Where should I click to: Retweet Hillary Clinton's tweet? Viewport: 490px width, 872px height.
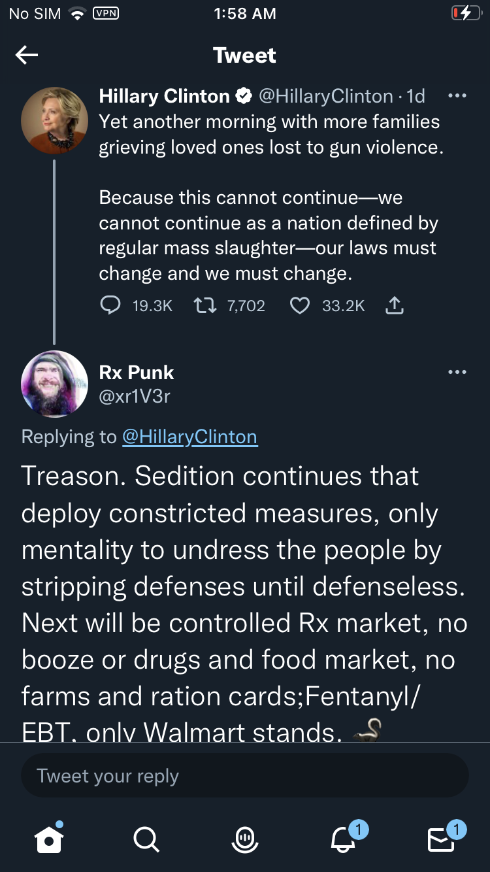click(x=206, y=305)
